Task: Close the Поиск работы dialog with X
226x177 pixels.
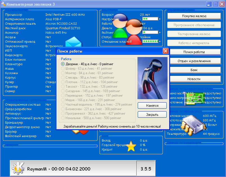Action: coord(166,51)
